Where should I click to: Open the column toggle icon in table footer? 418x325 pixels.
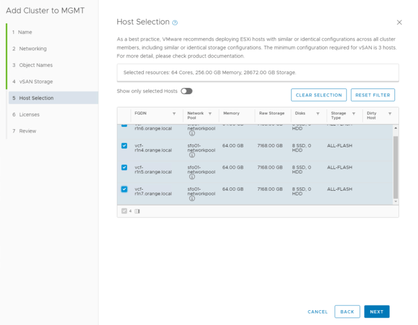(137, 211)
